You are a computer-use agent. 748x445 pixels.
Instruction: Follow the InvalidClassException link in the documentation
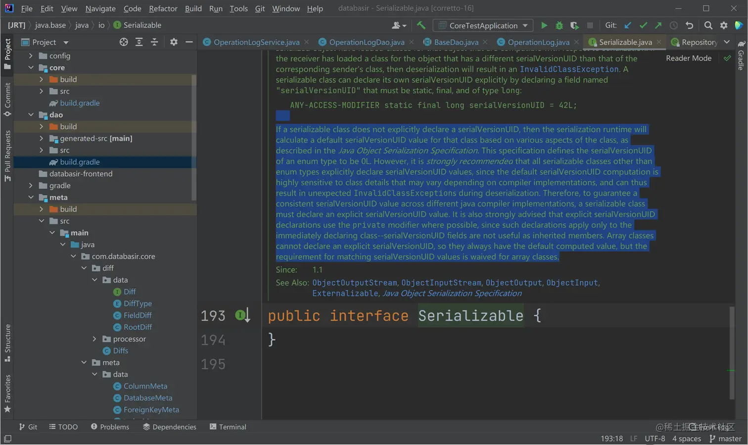tap(569, 69)
